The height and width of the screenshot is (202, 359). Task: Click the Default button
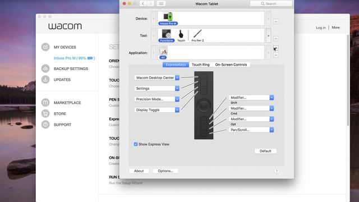[x=265, y=151]
